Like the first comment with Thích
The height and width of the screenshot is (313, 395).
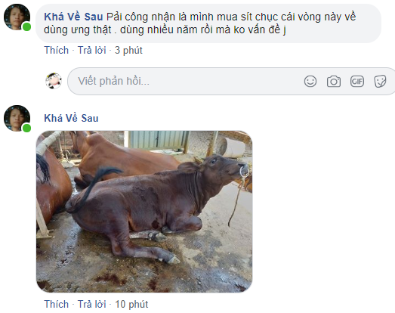[57, 50]
